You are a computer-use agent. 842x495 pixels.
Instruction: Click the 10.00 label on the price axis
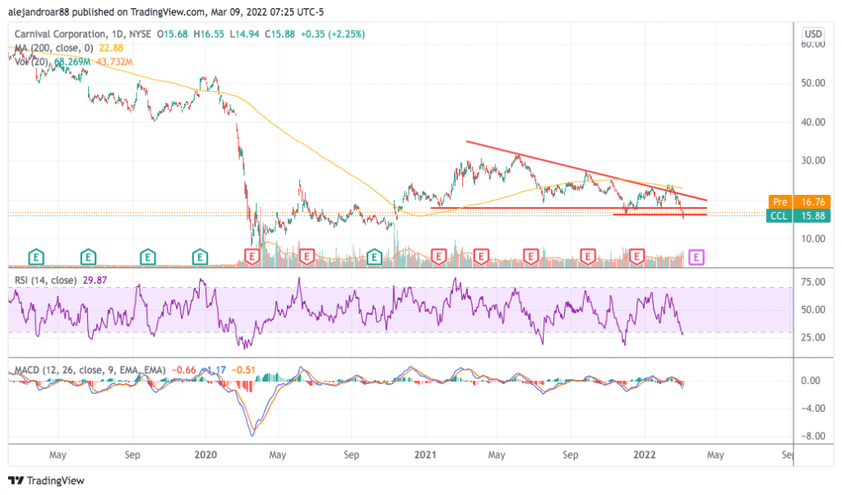[813, 238]
